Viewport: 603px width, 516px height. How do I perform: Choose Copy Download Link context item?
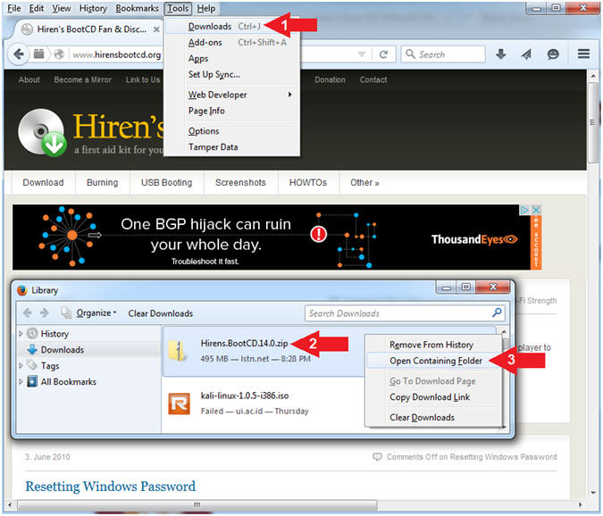pyautogui.click(x=434, y=397)
